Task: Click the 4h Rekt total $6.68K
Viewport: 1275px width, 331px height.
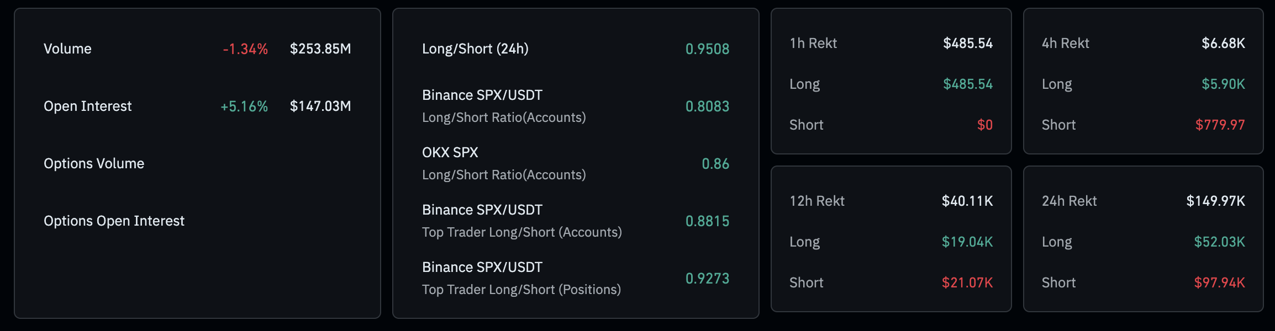Action: [x=1223, y=43]
